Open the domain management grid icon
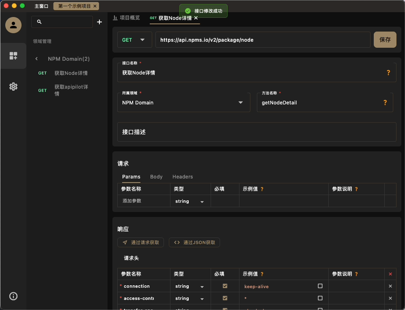The height and width of the screenshot is (310, 405). (13, 56)
